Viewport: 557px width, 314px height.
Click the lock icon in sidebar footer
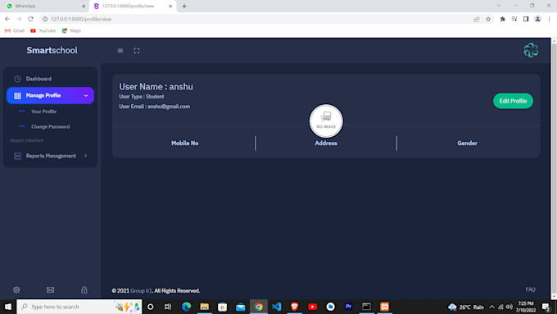coord(84,290)
